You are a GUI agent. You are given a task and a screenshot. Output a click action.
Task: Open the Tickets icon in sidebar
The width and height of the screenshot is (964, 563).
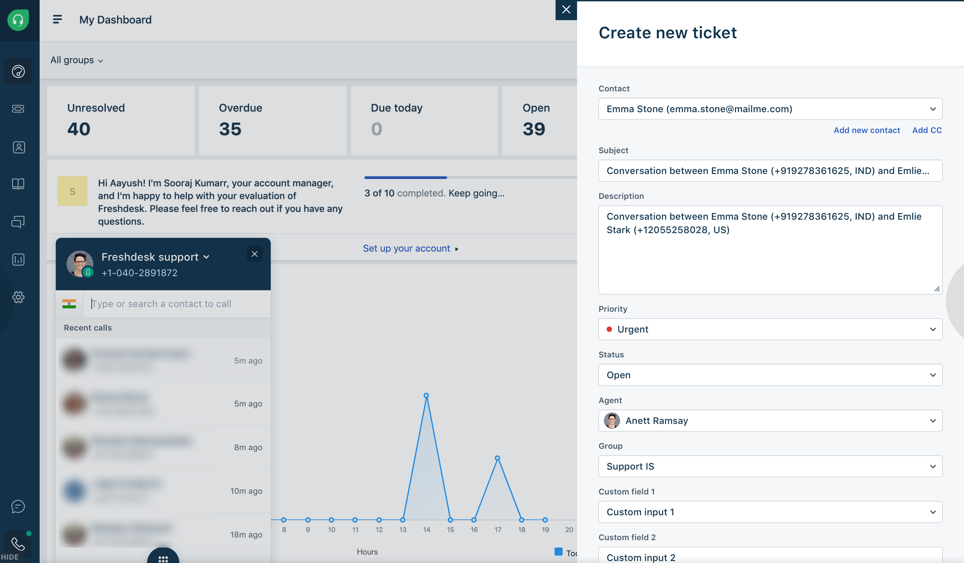pyautogui.click(x=18, y=109)
